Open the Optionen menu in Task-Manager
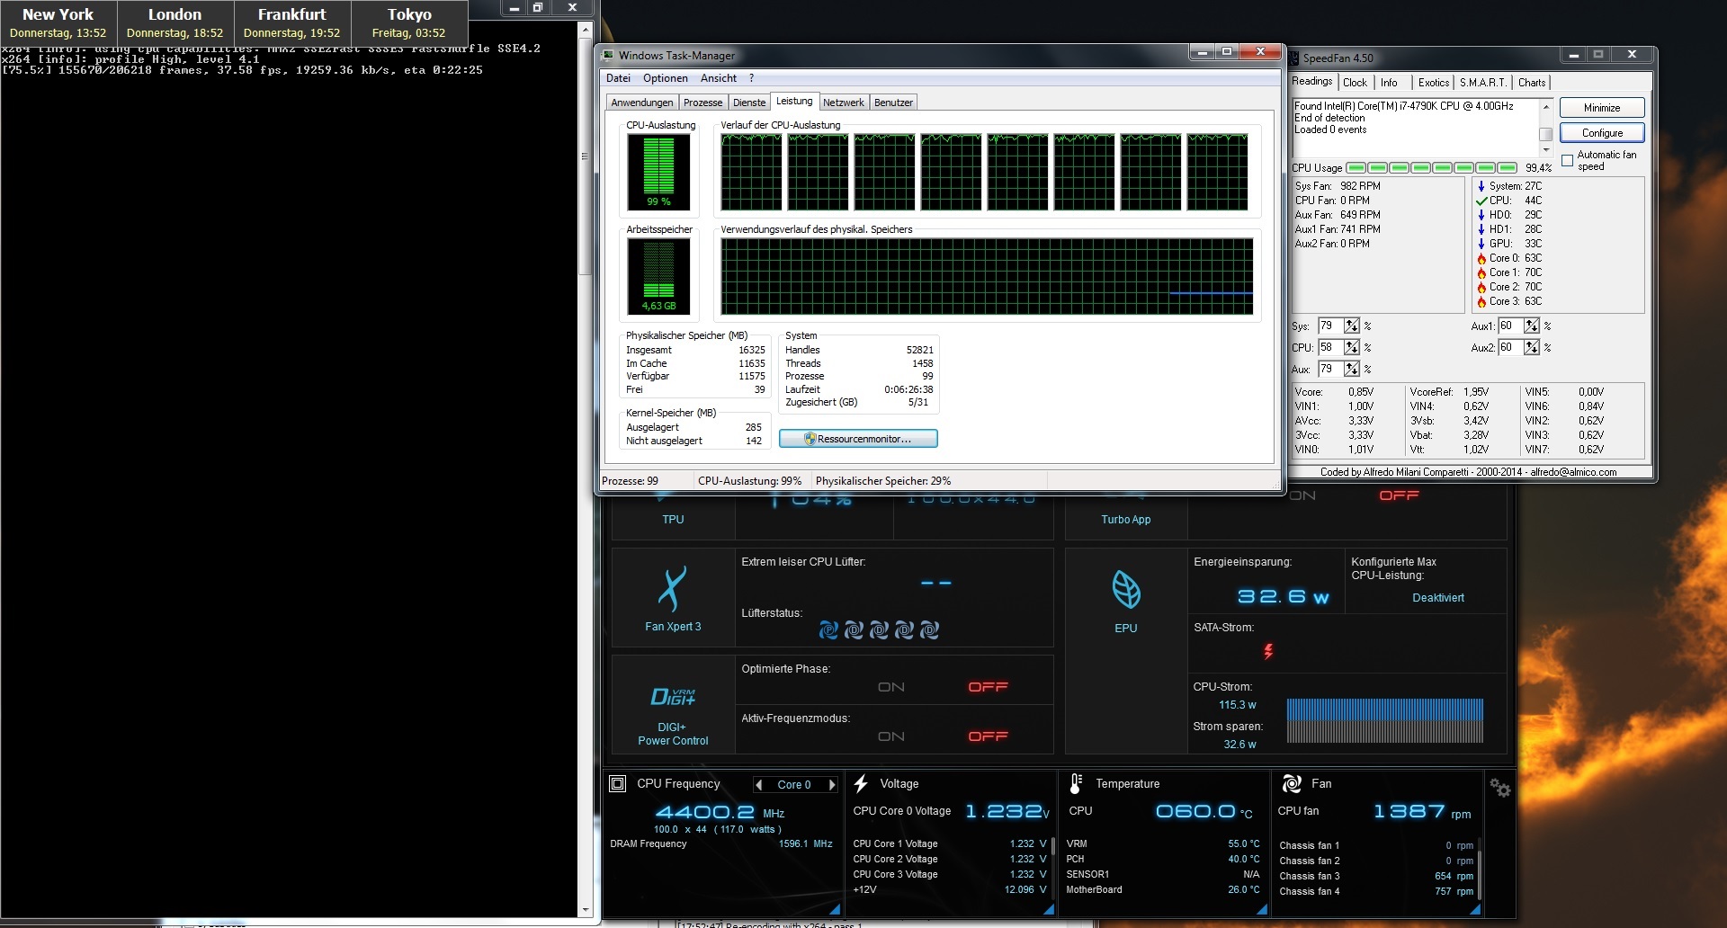 [666, 78]
